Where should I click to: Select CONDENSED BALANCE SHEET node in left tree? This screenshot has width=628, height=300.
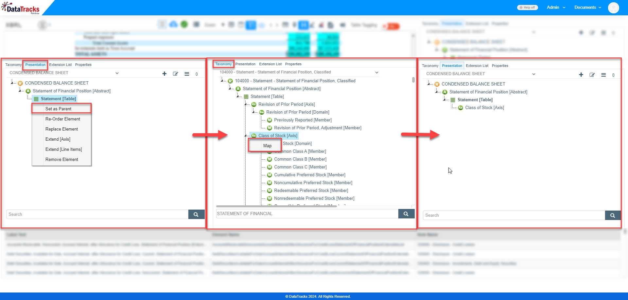[x=57, y=83]
